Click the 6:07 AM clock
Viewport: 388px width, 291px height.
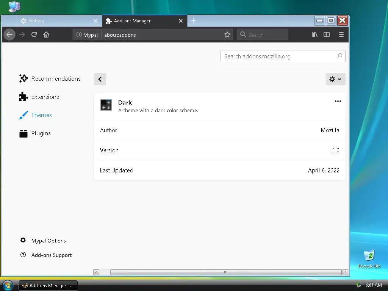[373, 285]
